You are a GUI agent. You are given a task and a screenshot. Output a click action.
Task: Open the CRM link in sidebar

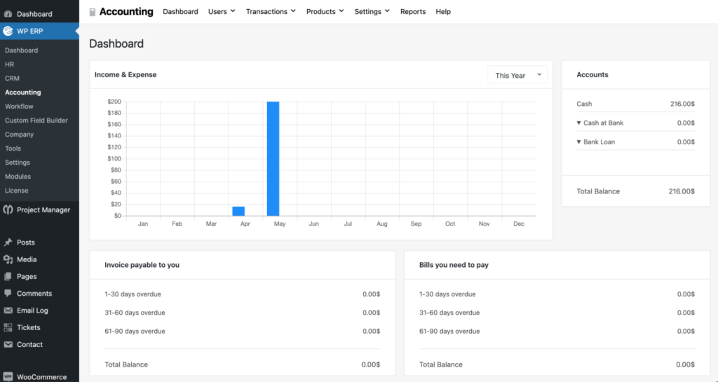coord(12,79)
